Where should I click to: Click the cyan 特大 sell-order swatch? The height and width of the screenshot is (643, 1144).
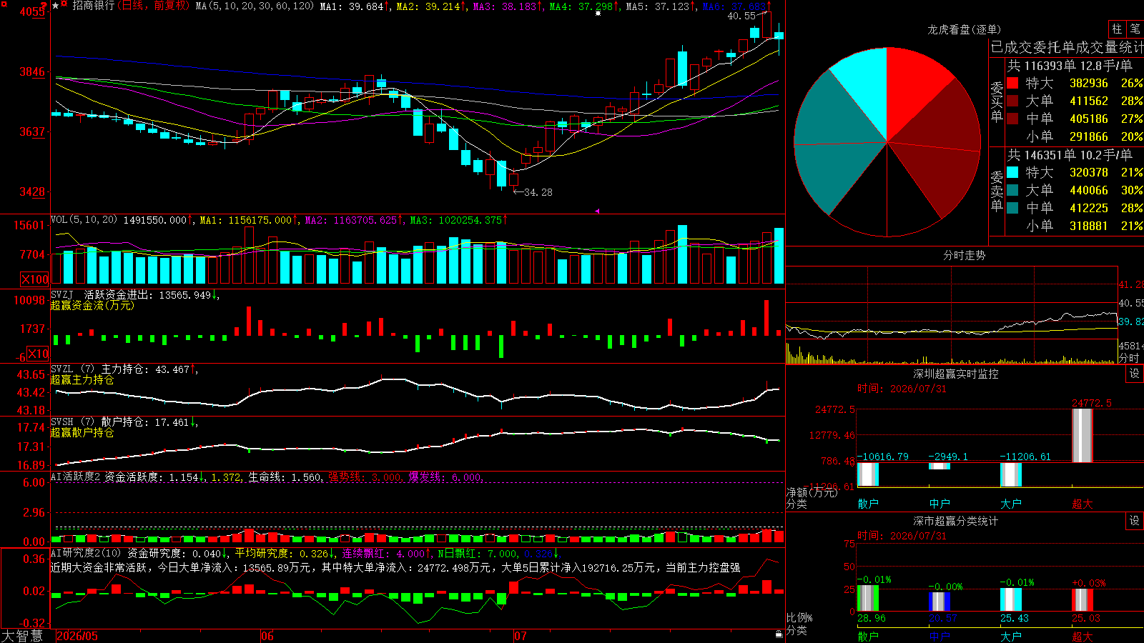1012,172
